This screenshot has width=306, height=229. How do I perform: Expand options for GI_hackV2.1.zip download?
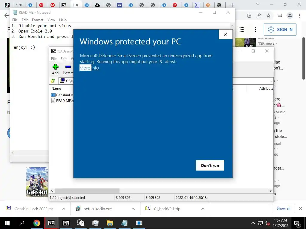[203, 209]
